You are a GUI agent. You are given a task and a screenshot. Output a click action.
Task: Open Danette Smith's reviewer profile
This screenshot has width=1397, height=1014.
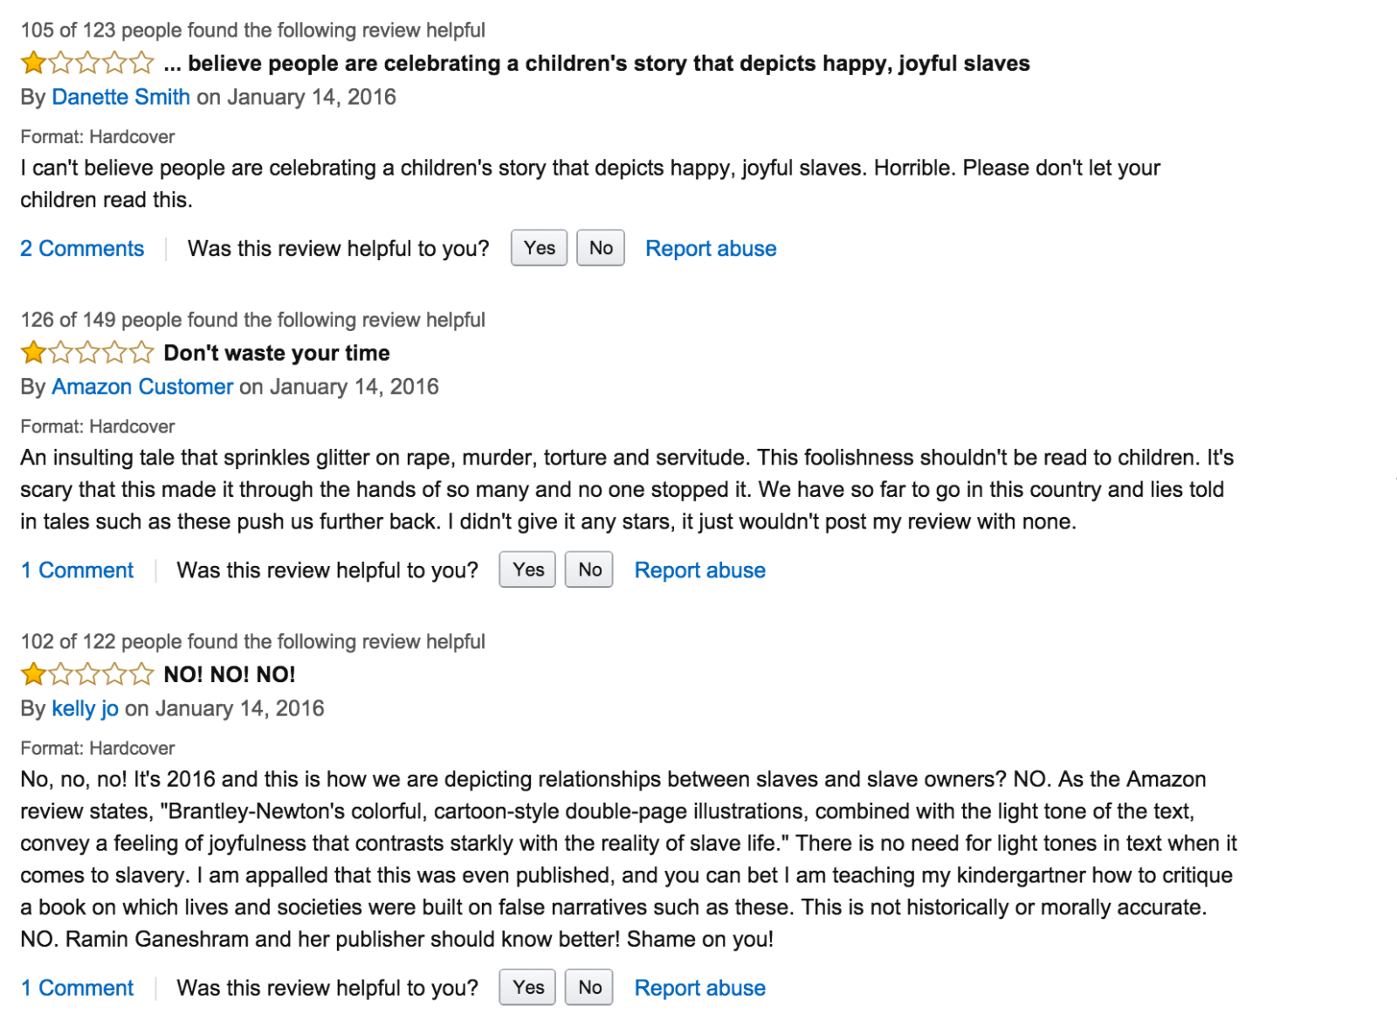(x=120, y=97)
